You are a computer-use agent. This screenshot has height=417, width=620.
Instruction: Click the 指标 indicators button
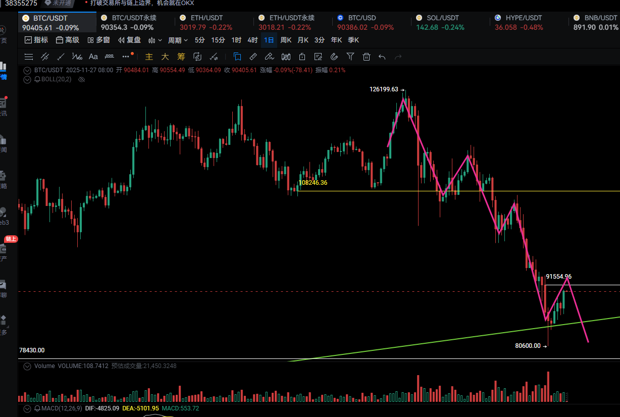[x=36, y=40]
